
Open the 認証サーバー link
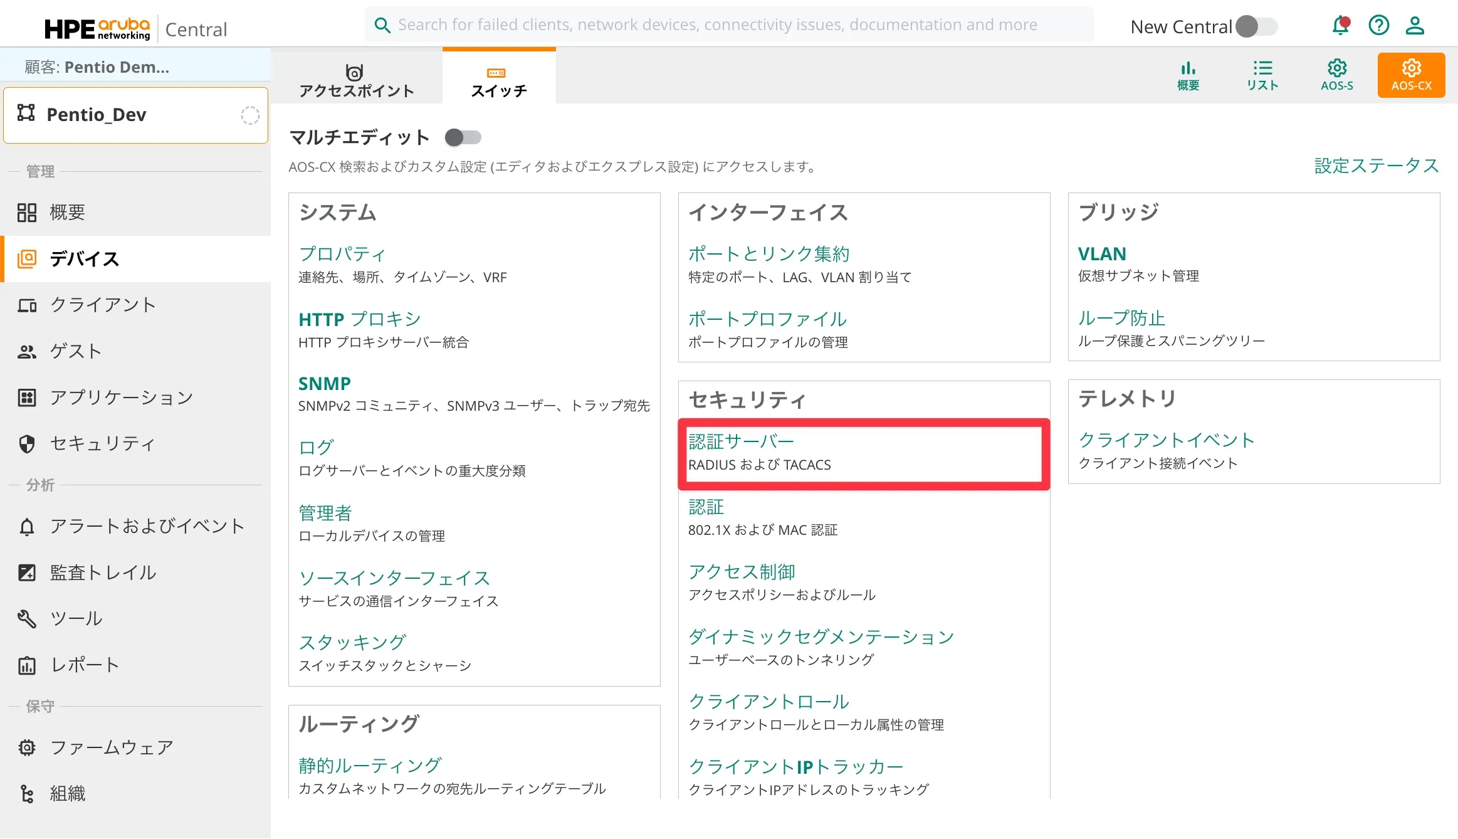pyautogui.click(x=741, y=441)
